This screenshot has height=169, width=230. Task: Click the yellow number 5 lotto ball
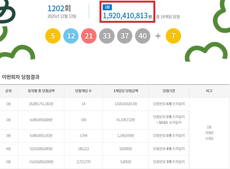pos(53,36)
